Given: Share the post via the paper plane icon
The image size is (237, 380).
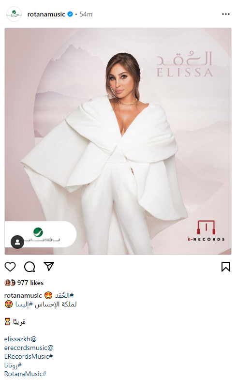Looking at the screenshot, I should [49, 266].
